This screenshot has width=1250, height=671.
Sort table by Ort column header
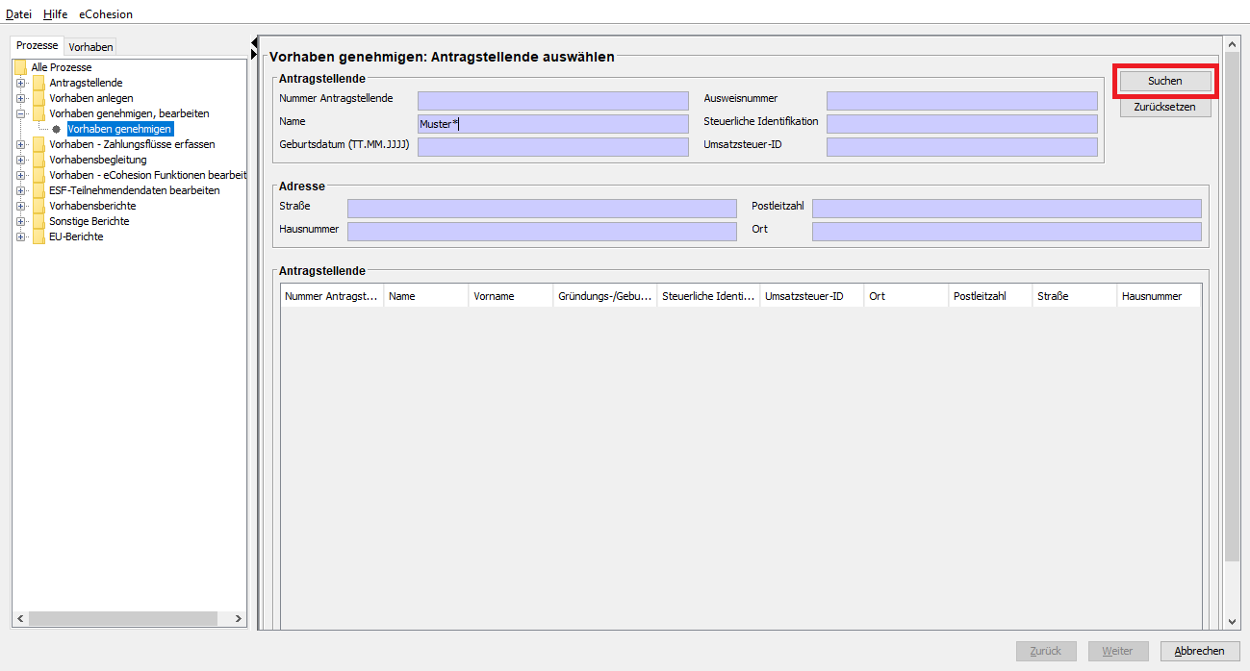pos(906,296)
